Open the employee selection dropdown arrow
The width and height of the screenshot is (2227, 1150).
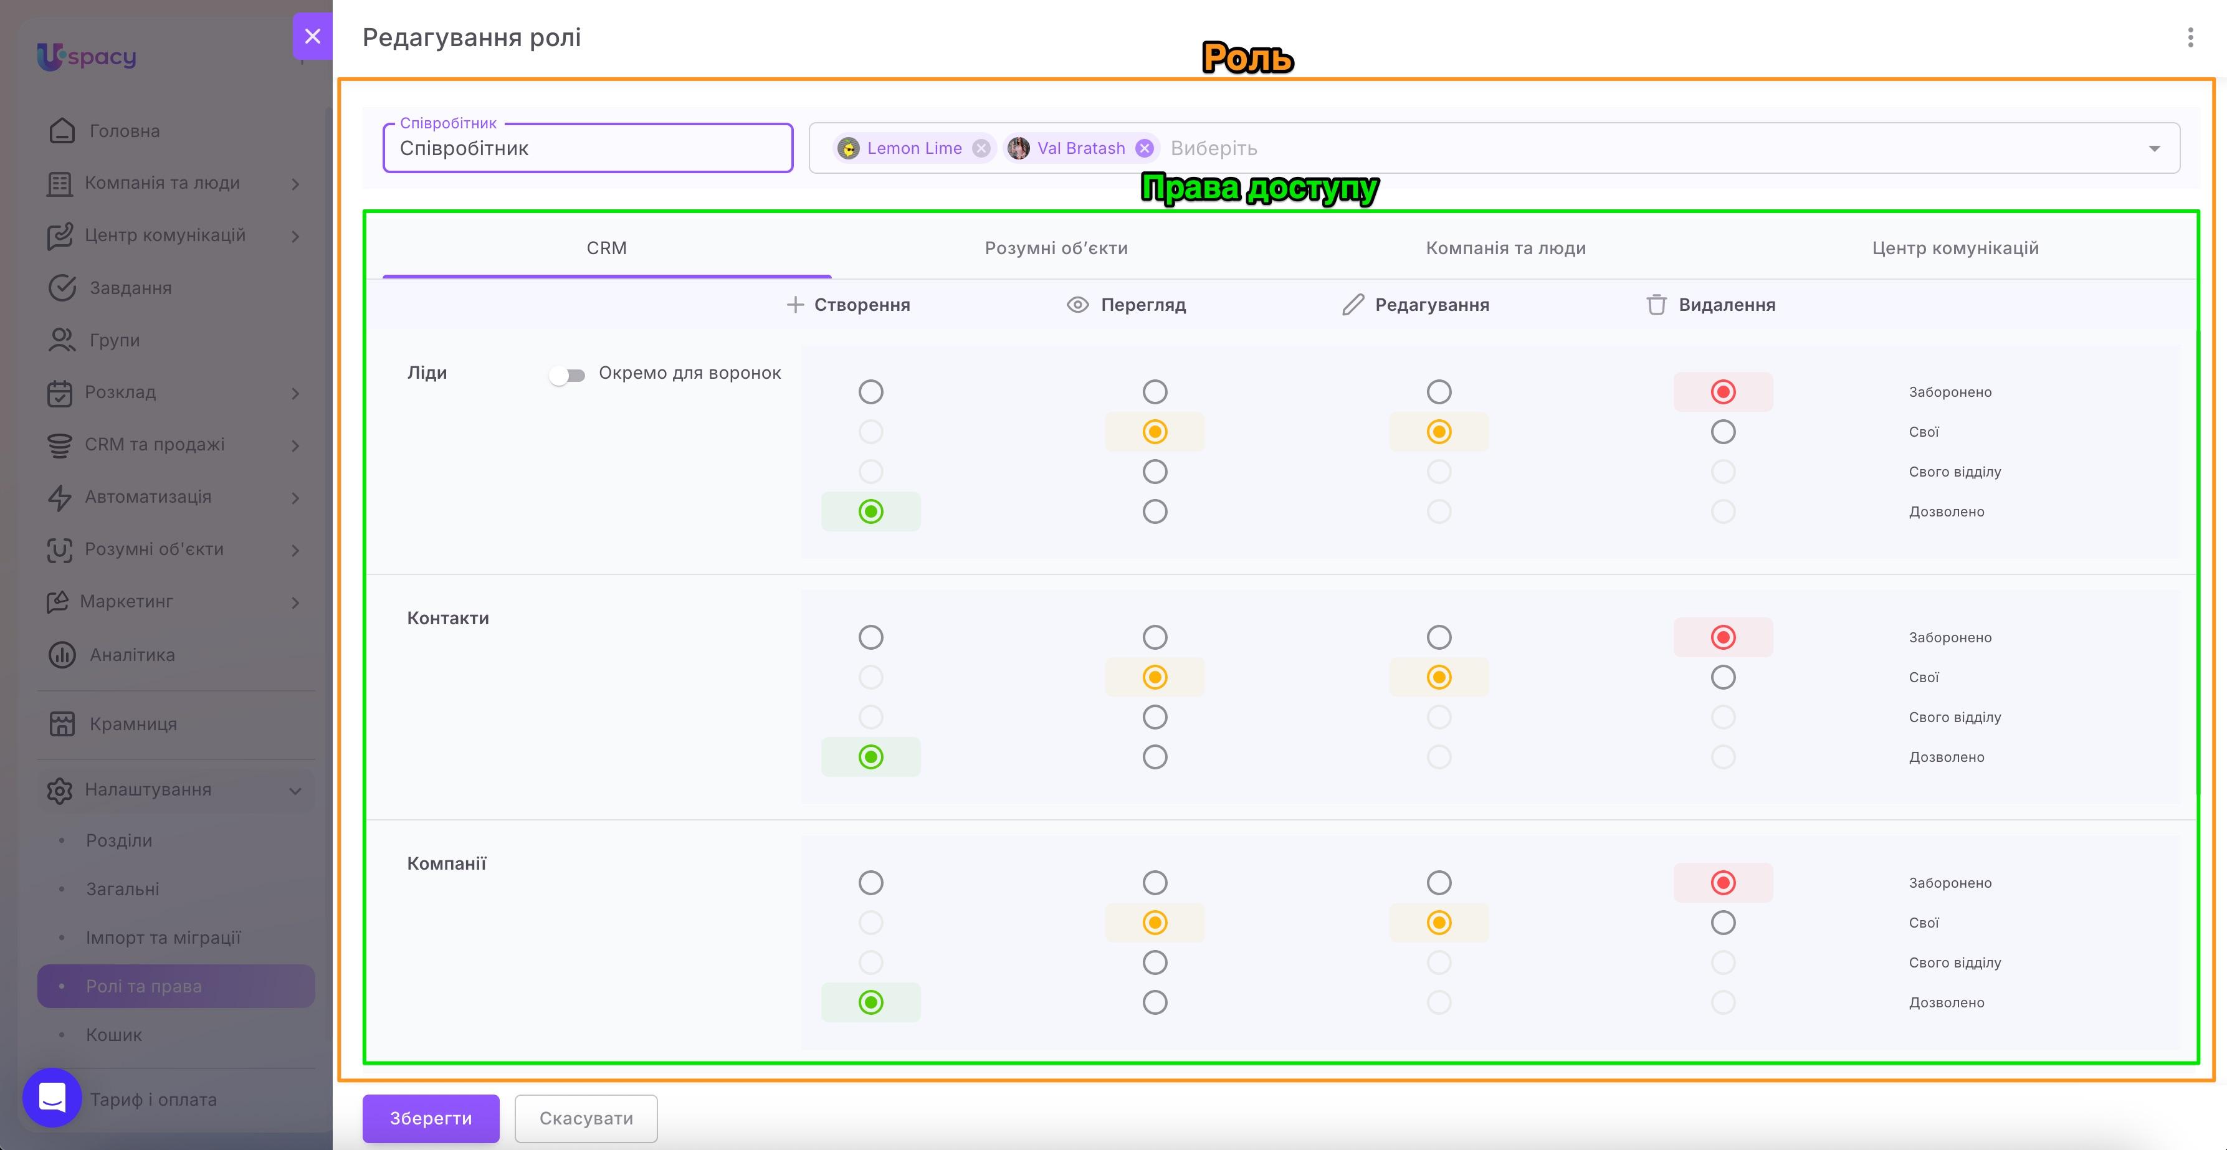pos(2153,149)
